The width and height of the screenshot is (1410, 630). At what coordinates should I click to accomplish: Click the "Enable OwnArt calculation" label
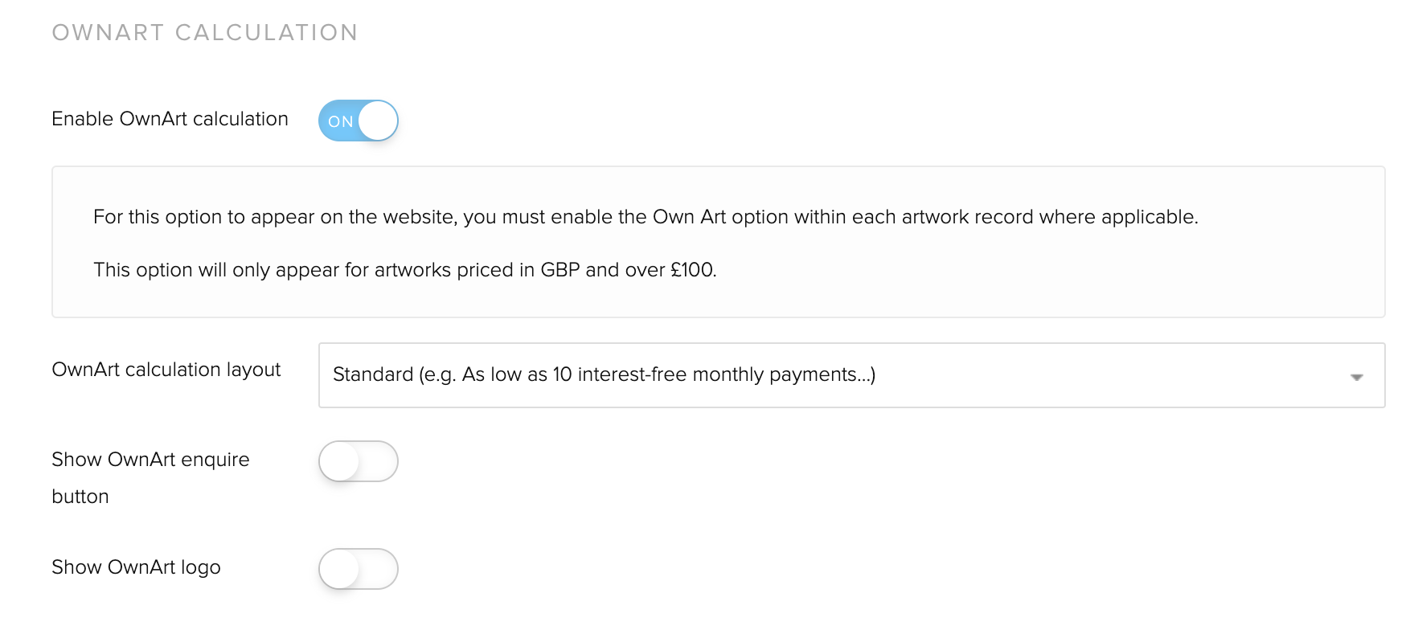click(x=170, y=119)
